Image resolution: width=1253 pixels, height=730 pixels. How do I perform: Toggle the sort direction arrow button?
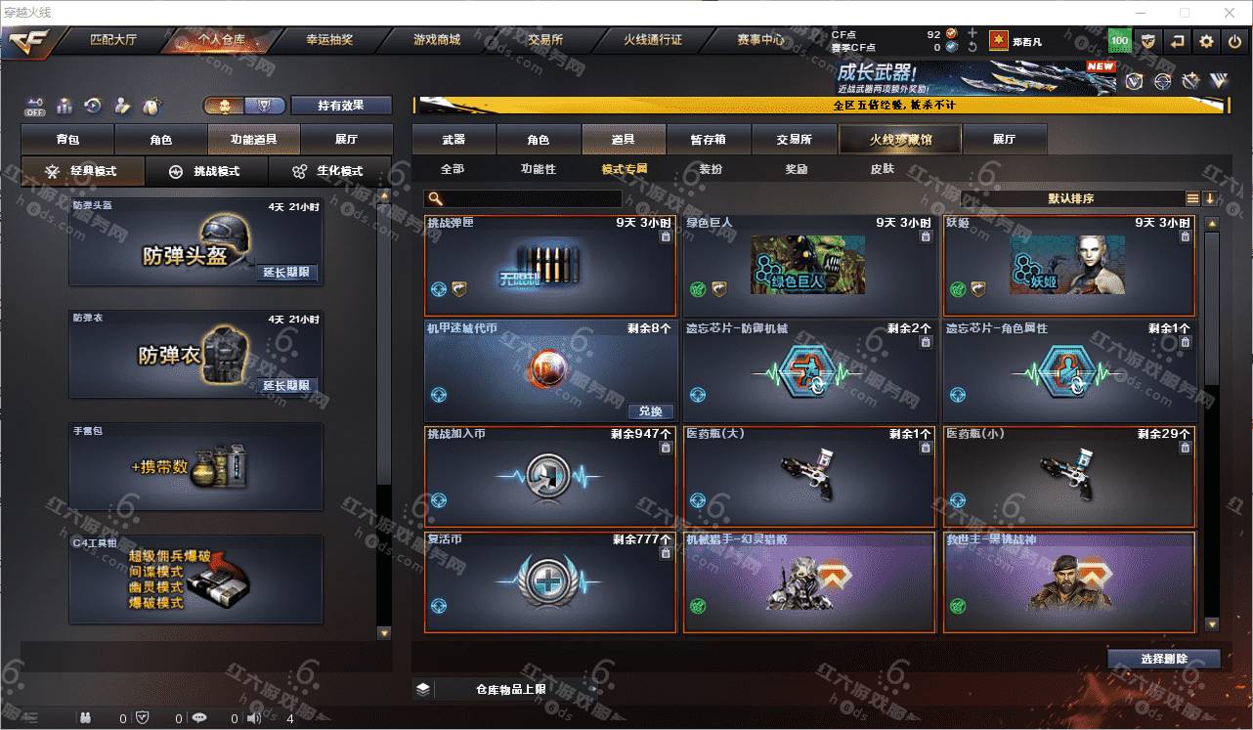[x=1209, y=198]
